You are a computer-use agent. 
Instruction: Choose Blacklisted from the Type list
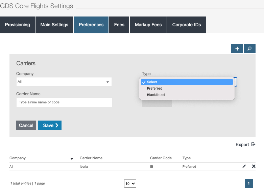156,95
